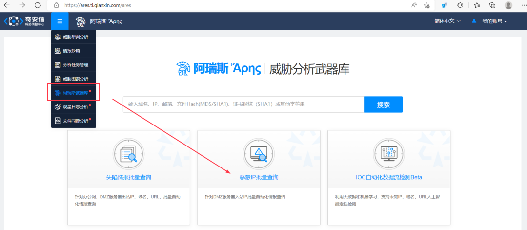Select 文件同源分析 in the menu
The image size is (527, 230).
tap(74, 121)
